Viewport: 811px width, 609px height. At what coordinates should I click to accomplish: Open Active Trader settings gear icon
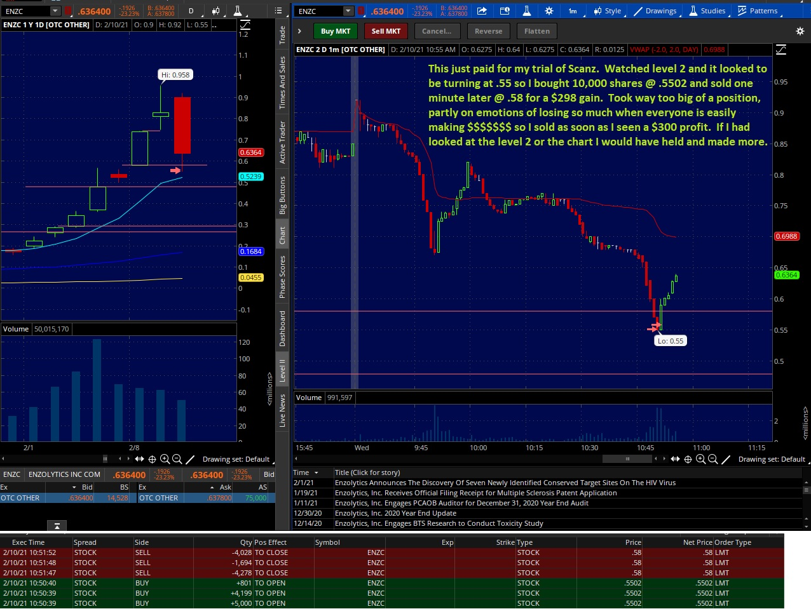click(x=800, y=31)
